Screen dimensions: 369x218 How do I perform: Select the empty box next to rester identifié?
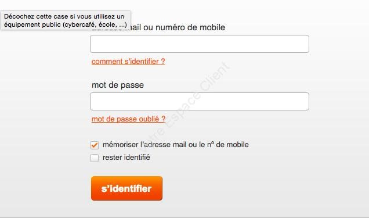95,158
